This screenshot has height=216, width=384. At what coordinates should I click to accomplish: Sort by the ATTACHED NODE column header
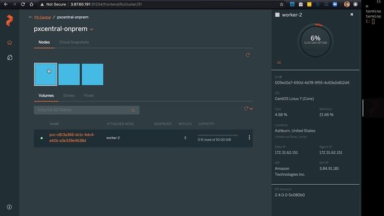coord(120,124)
